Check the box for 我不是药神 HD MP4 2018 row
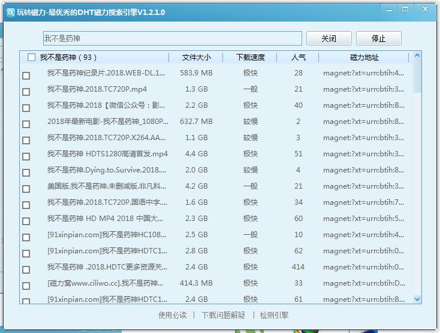The height and width of the screenshot is (333, 440). click(26, 221)
